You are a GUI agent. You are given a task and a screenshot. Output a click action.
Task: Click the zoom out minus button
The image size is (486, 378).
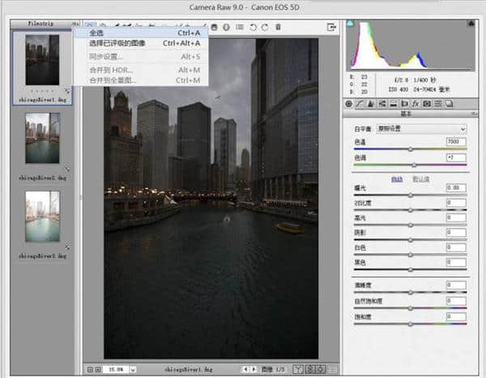click(x=88, y=370)
